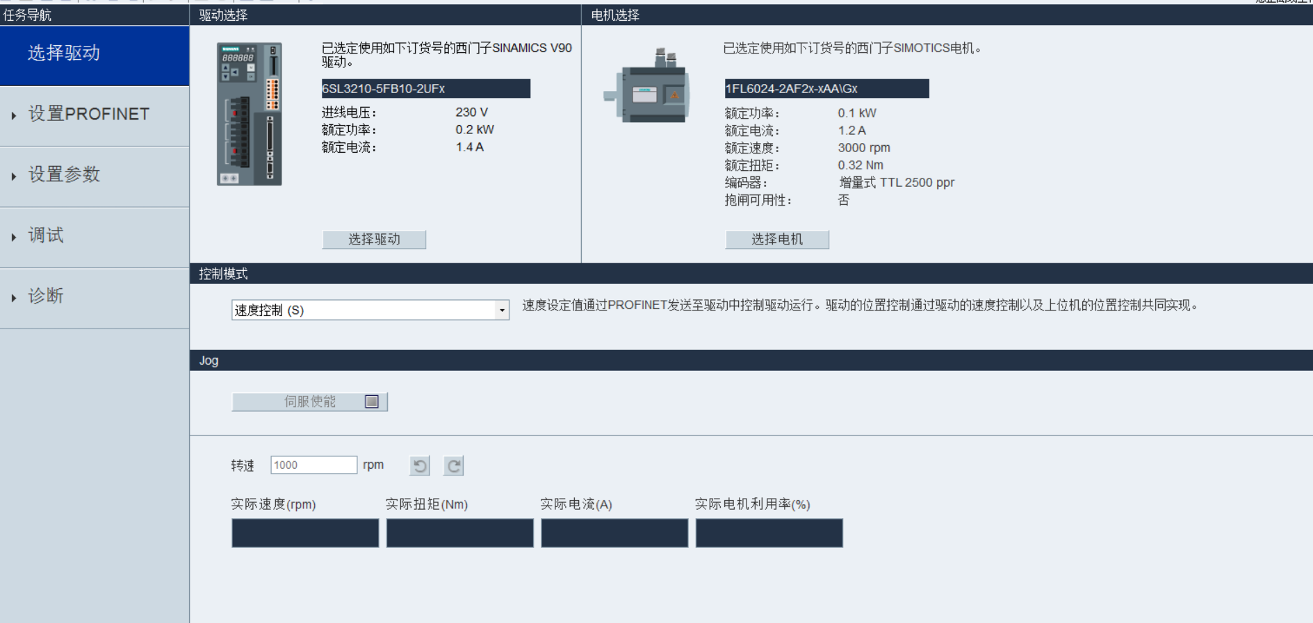Open the 调试 navigation item
The height and width of the screenshot is (623, 1313).
pyautogui.click(x=95, y=237)
